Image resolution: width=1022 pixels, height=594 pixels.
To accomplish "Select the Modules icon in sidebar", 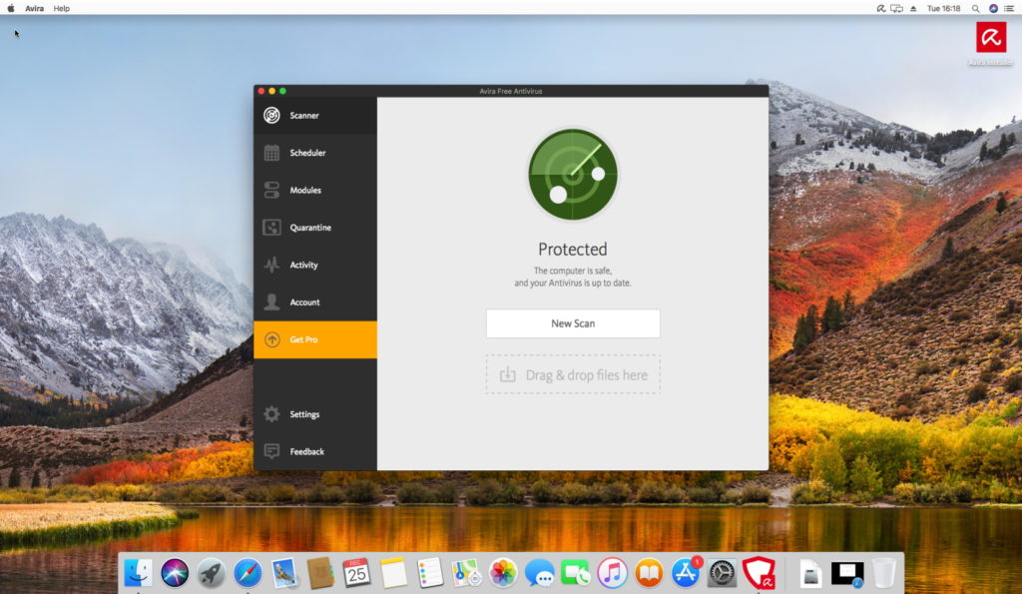I will pyautogui.click(x=271, y=190).
